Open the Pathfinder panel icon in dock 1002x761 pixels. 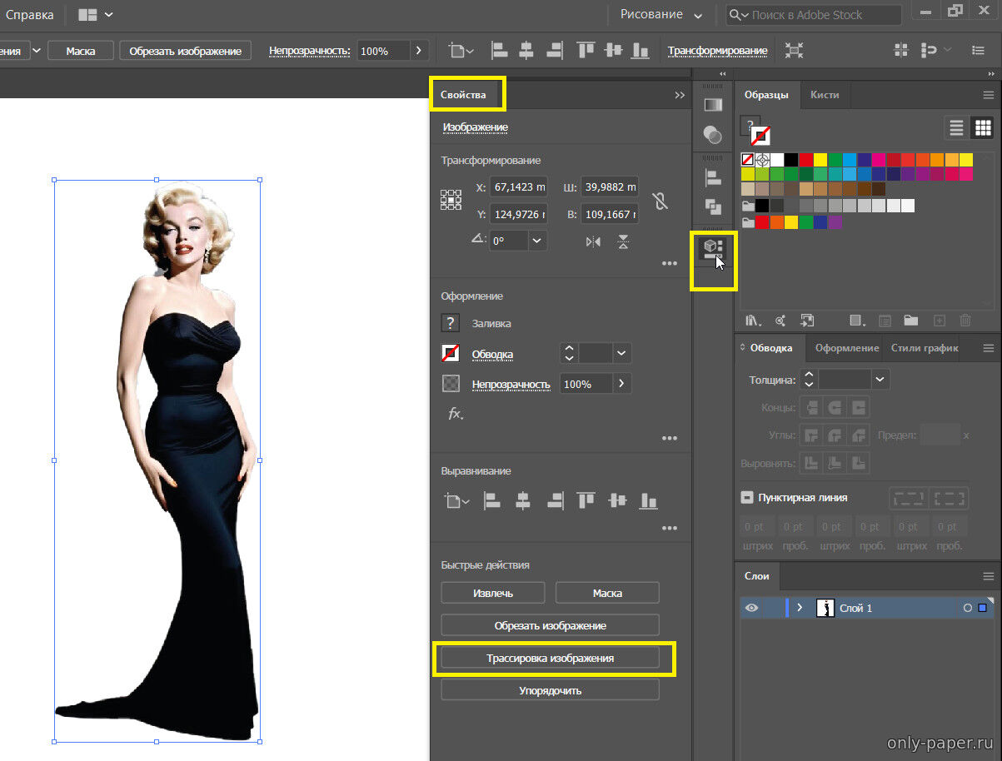(712, 206)
